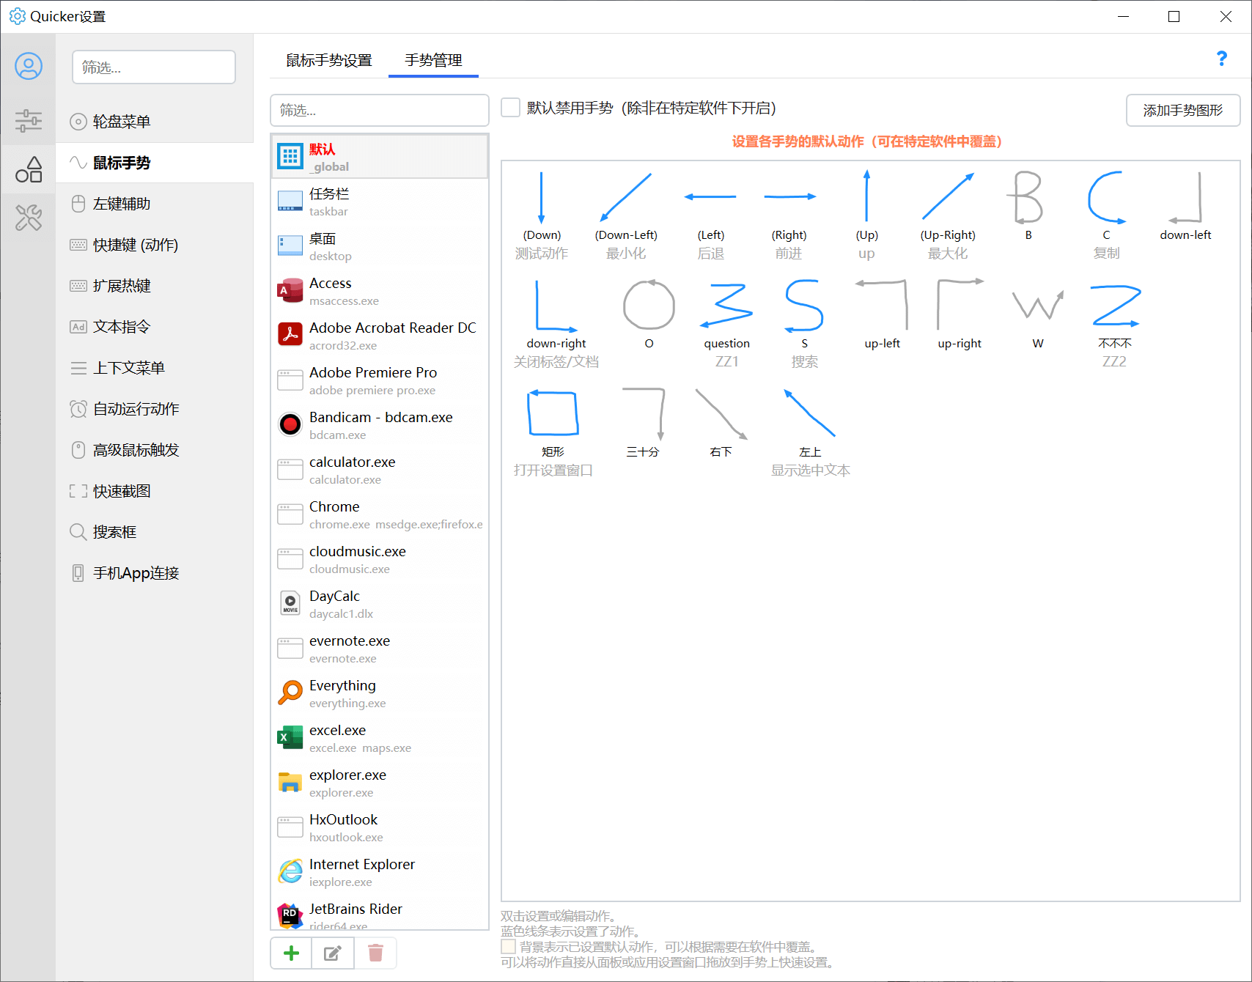Screen dimensions: 1252x982
Task: Select the Z-shaped gesture ZZ2
Action: [x=1114, y=324]
